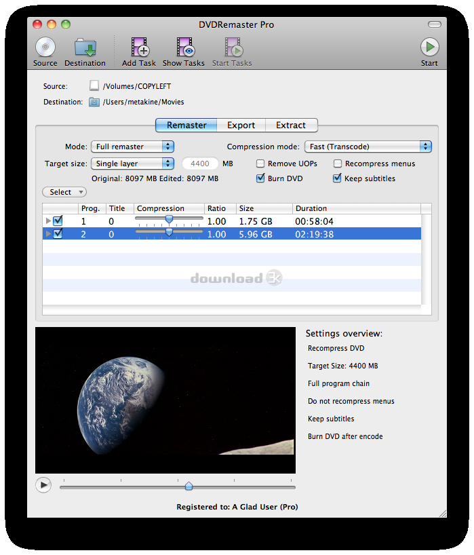Screen dimensions: 474x555
Task: Open the Mode dropdown showing Full remaster
Action: pos(133,147)
